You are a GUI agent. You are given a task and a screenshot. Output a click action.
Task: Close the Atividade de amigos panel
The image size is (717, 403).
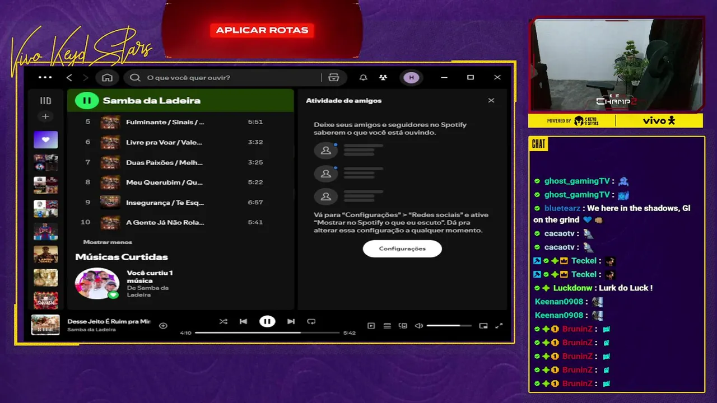click(491, 101)
